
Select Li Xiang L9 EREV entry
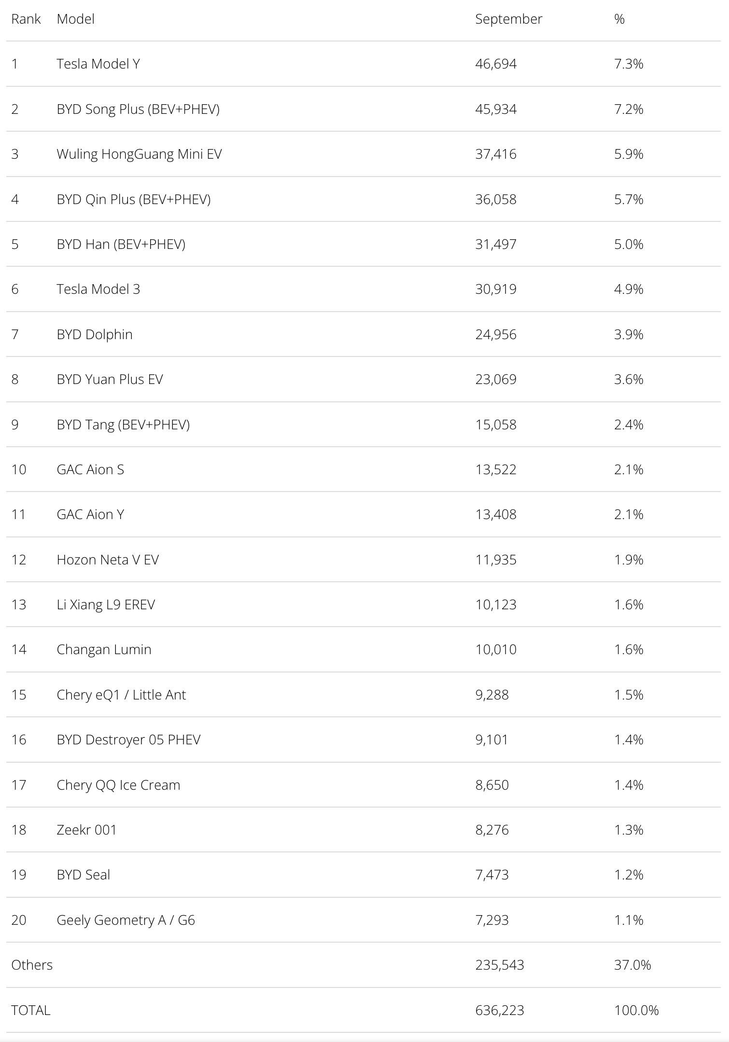click(106, 604)
